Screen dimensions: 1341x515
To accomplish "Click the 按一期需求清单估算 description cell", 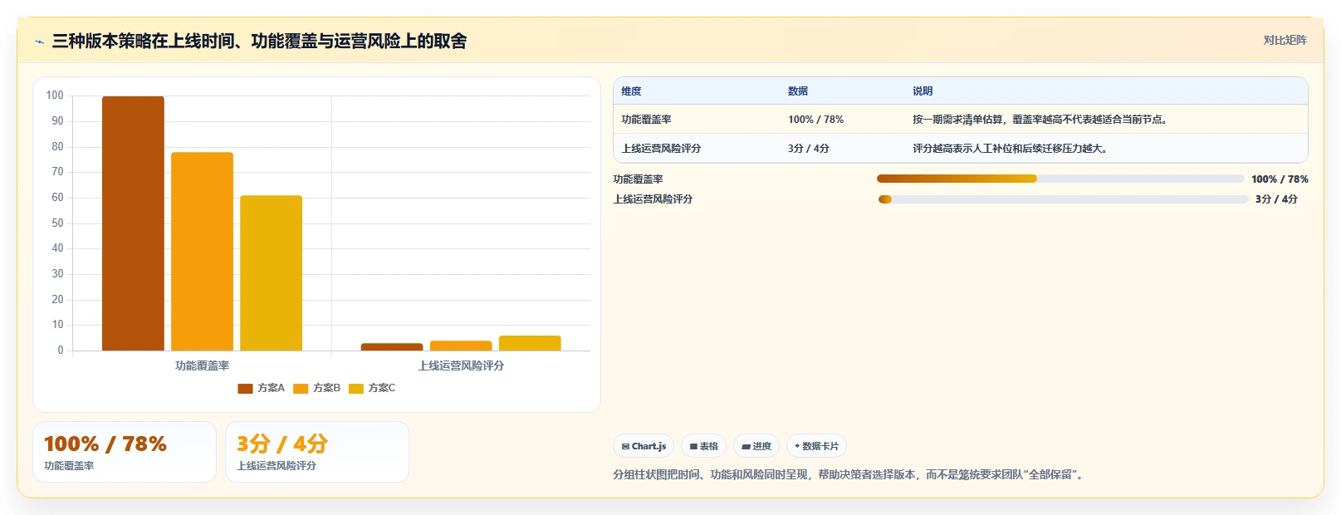I will (x=1041, y=120).
